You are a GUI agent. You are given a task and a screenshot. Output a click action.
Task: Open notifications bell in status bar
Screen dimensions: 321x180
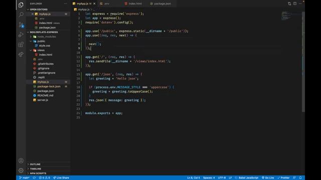(x=300, y=178)
